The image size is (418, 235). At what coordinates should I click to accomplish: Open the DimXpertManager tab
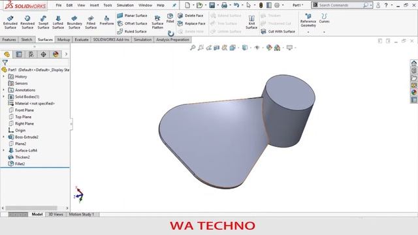click(44, 54)
